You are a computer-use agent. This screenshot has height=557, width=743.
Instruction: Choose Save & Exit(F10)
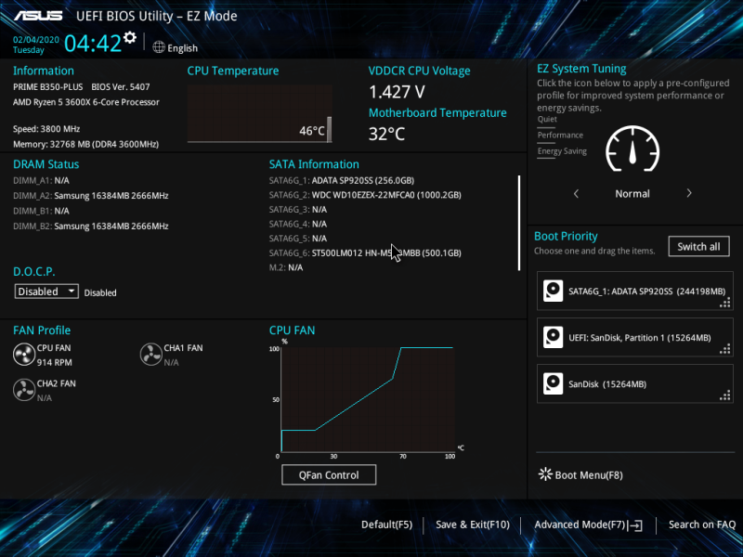point(473,525)
